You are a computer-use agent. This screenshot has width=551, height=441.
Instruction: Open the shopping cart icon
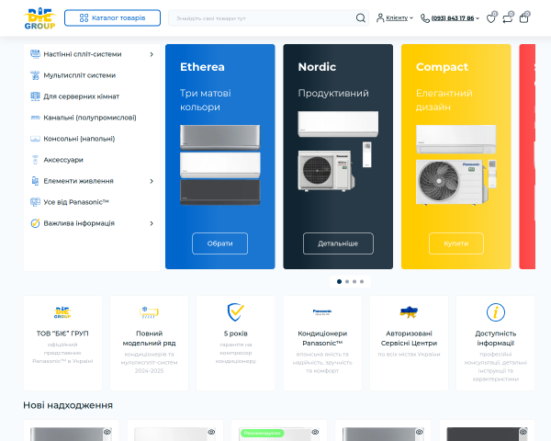[524, 18]
